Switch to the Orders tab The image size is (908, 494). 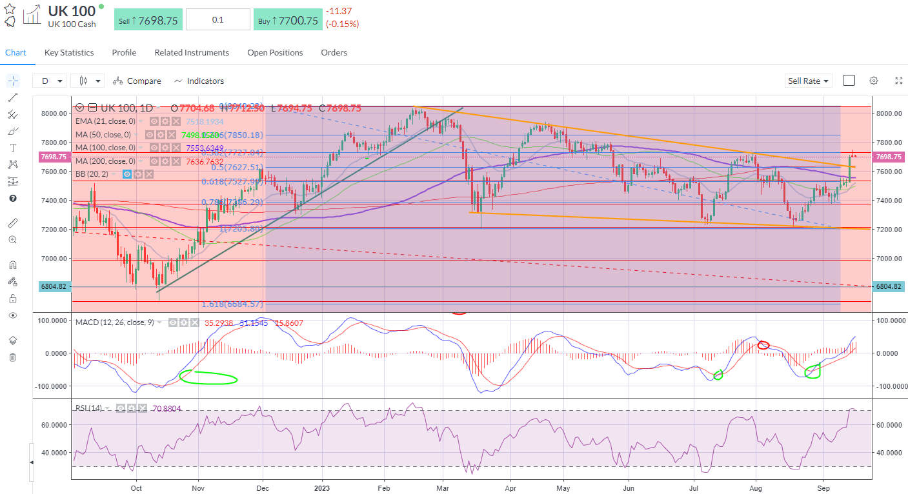(x=334, y=52)
